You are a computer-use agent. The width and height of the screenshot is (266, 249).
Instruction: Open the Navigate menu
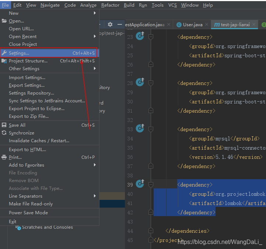50,5
